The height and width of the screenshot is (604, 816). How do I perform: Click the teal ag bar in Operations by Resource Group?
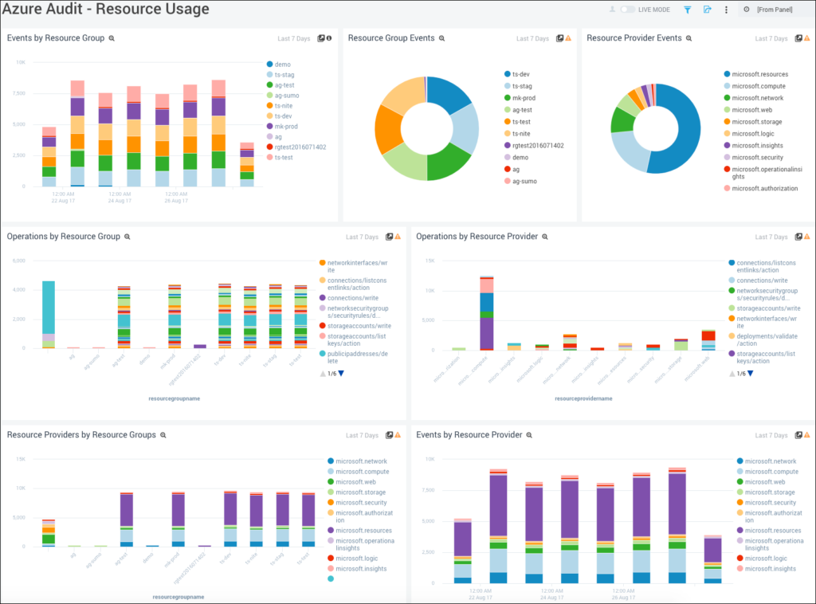pyautogui.click(x=49, y=307)
